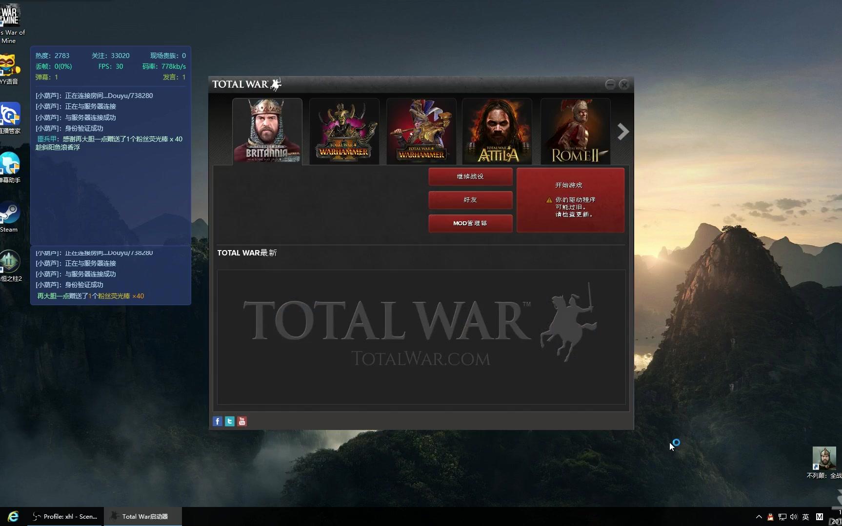
Task: Open the YY语音 desktop shortcut
Action: (x=10, y=69)
